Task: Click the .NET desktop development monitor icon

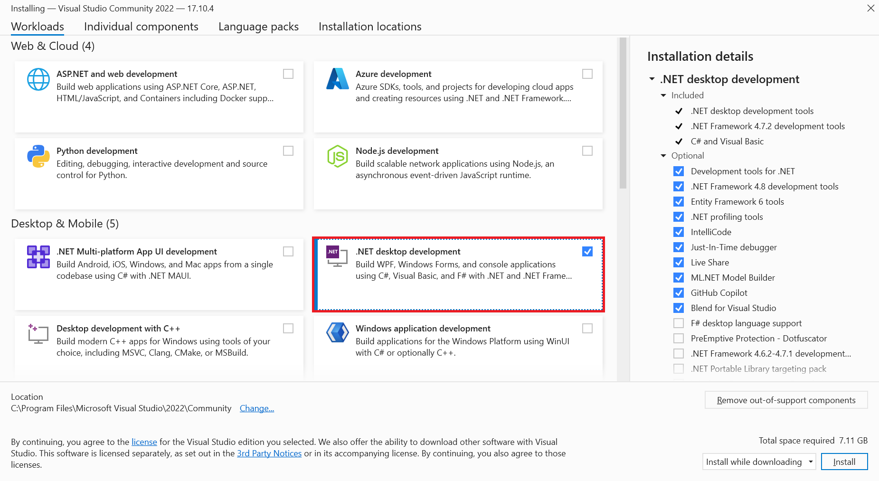Action: (337, 257)
